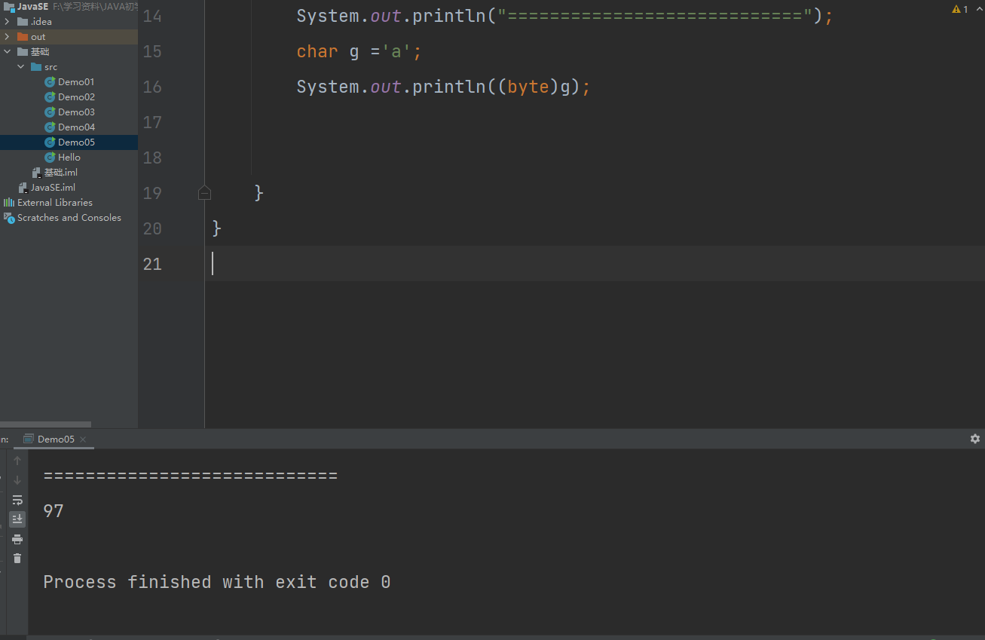
Task: Click the External Libraries icon
Action: point(9,203)
